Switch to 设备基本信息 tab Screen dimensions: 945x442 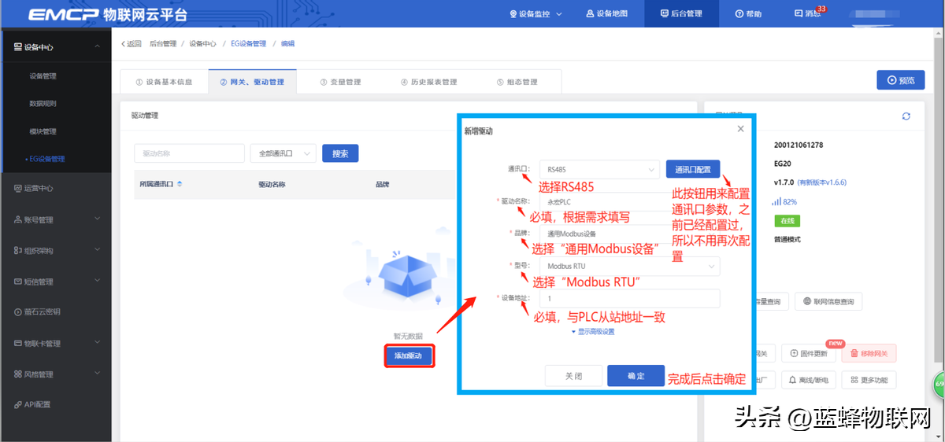[x=164, y=82]
